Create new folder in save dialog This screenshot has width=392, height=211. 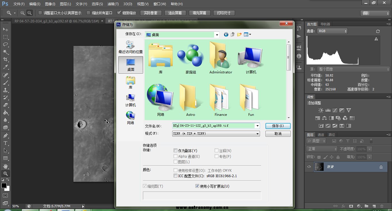239,34
